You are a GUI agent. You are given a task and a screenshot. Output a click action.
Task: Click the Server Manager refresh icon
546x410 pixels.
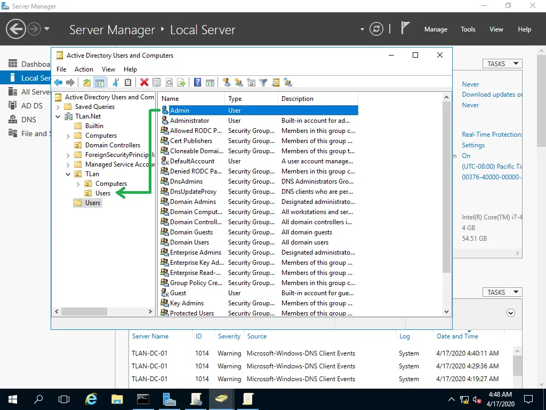point(376,29)
